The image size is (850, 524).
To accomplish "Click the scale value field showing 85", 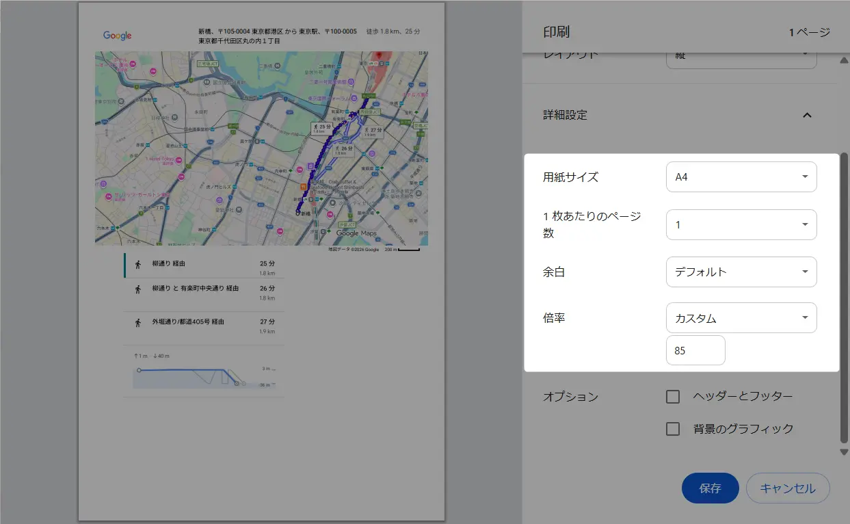I will tap(695, 350).
